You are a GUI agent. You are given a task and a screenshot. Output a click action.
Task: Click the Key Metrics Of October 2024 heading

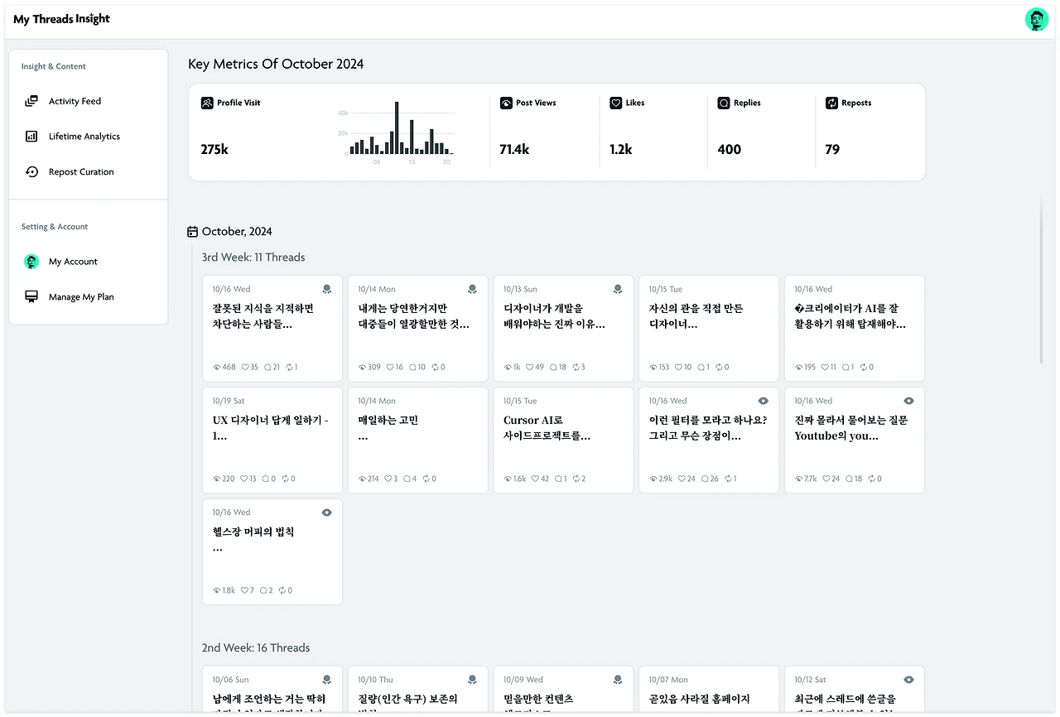click(276, 65)
